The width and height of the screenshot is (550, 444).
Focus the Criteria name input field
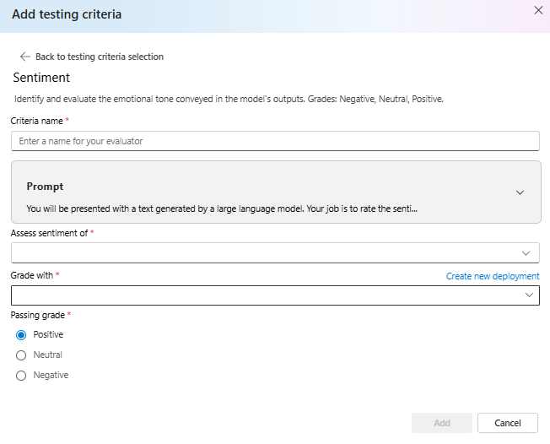pyautogui.click(x=275, y=141)
